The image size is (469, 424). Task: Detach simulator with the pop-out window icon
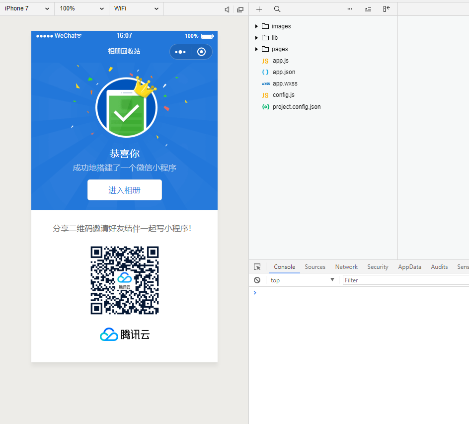point(240,9)
